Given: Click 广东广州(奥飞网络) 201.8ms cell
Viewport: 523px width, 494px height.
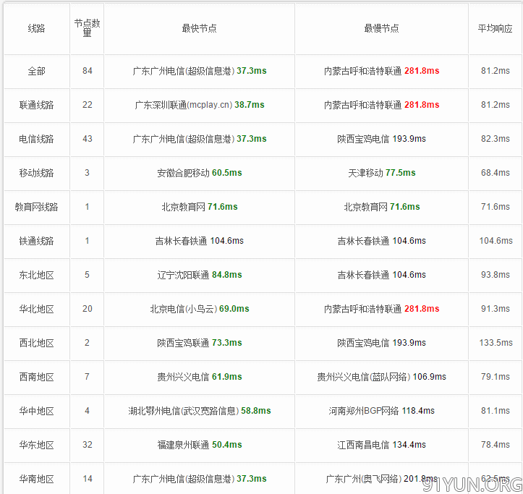Looking at the screenshot, I should tap(381, 480).
